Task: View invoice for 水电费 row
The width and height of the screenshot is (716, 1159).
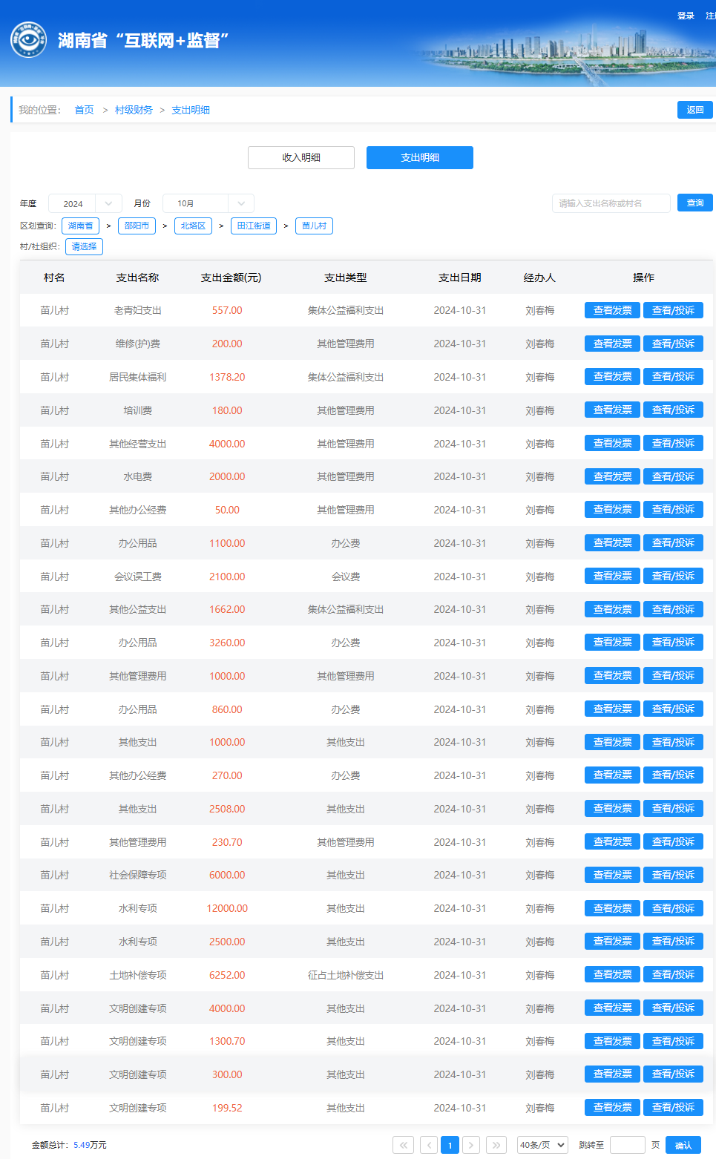Action: [x=613, y=476]
